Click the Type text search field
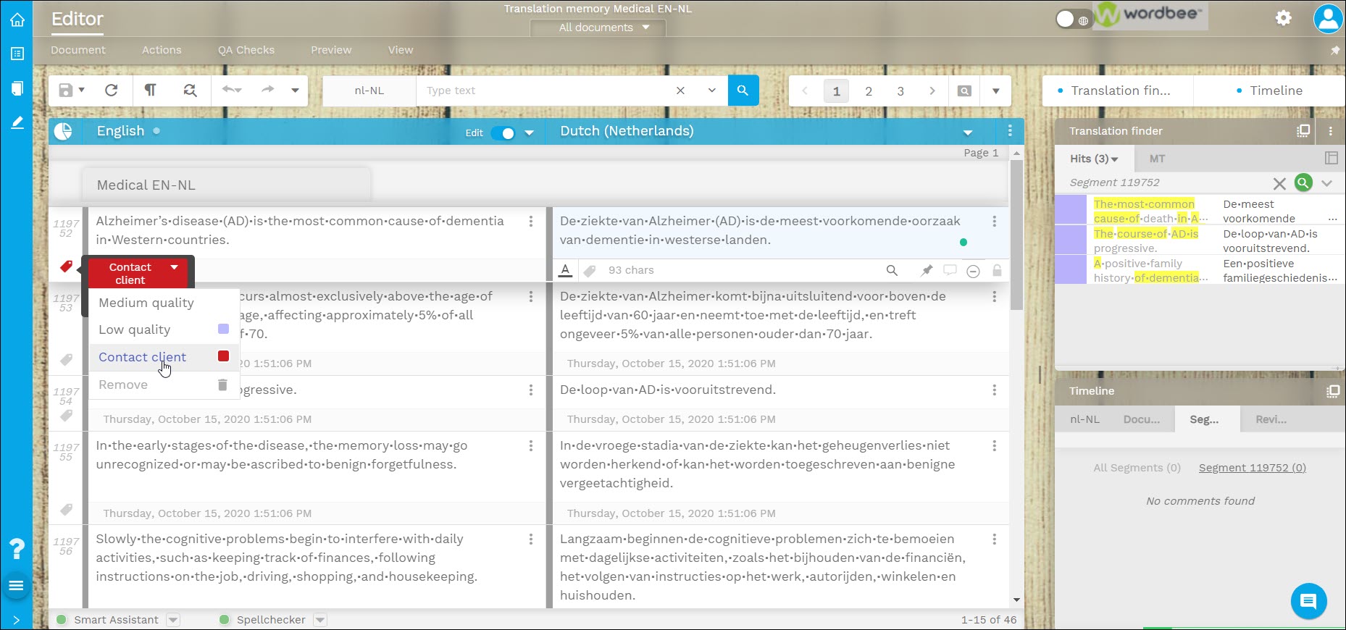This screenshot has height=630, width=1346. pyautogui.click(x=543, y=91)
